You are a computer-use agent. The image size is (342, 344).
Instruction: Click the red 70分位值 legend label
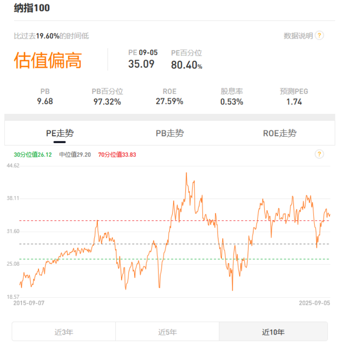pos(117,155)
